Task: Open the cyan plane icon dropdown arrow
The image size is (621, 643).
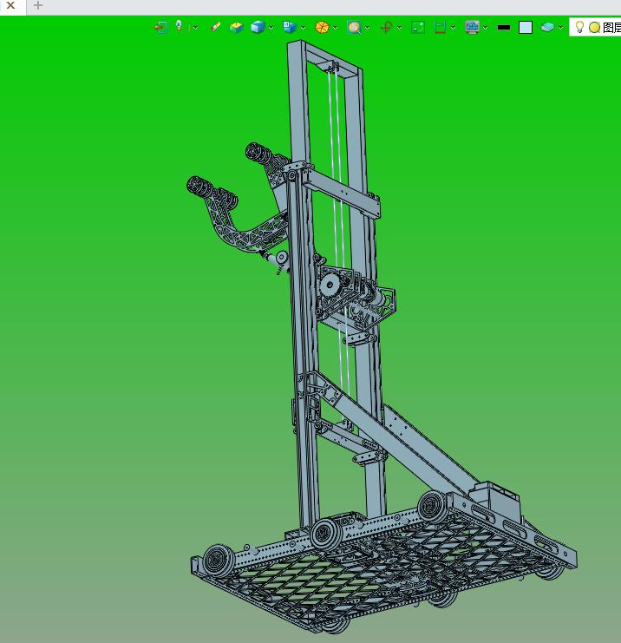Action: 561,28
